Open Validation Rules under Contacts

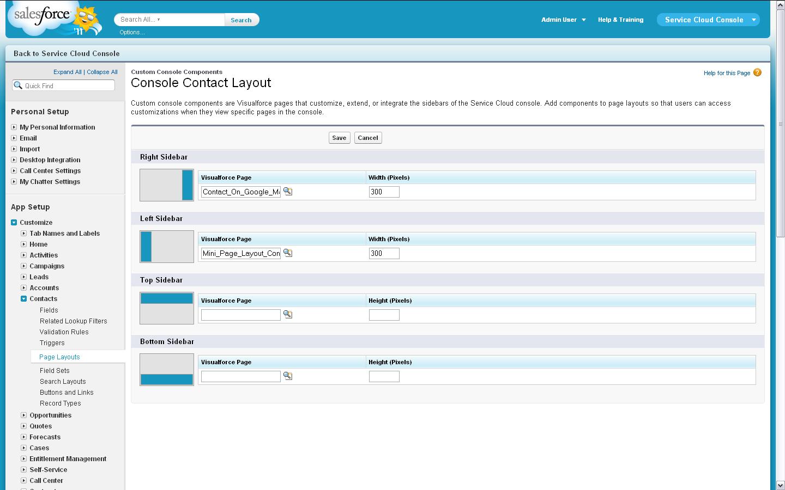click(64, 332)
